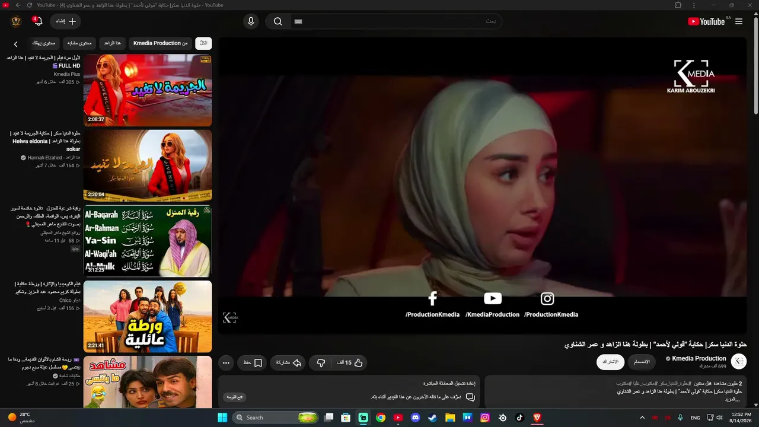Focus the YouTube search input field

[396, 21]
